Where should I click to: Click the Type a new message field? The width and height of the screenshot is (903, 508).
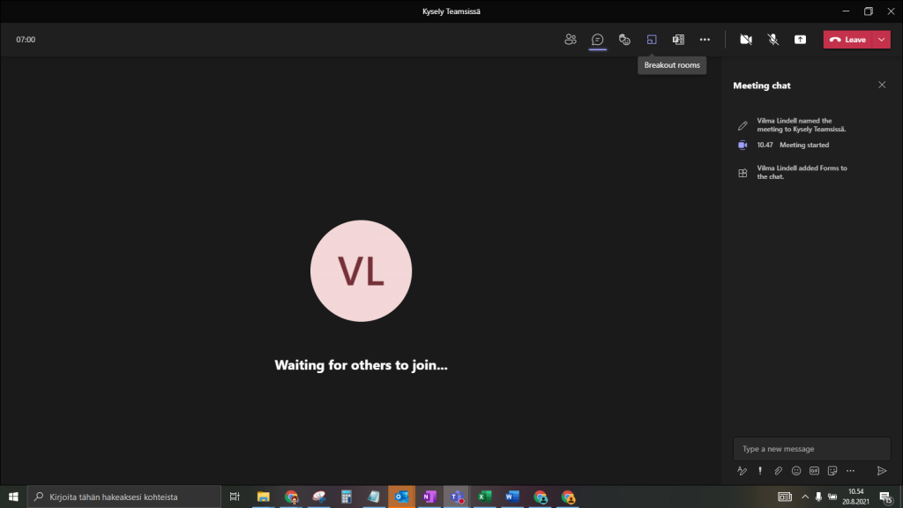811,449
